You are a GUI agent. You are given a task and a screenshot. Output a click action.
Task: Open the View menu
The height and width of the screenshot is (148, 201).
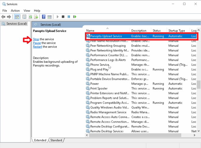(x=27, y=11)
